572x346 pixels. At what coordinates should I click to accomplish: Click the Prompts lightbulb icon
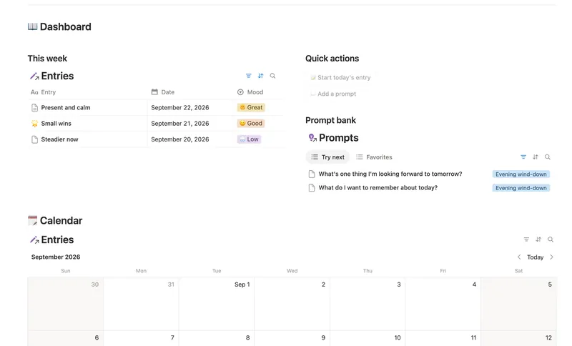312,137
